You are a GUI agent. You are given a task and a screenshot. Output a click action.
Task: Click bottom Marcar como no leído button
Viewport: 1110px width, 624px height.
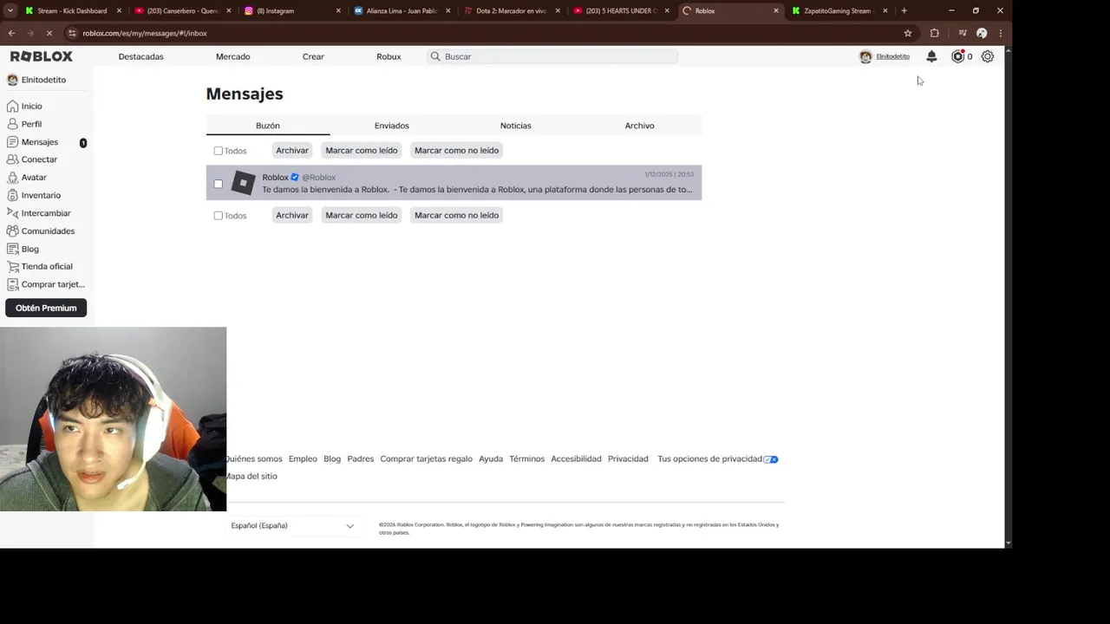(456, 215)
